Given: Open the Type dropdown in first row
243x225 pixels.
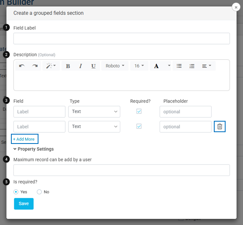Looking at the screenshot, I should click(x=94, y=111).
